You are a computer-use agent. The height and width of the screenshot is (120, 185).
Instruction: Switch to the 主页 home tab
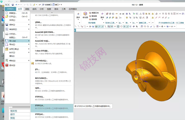point(20,9)
